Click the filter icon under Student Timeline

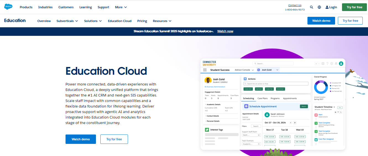338,112
